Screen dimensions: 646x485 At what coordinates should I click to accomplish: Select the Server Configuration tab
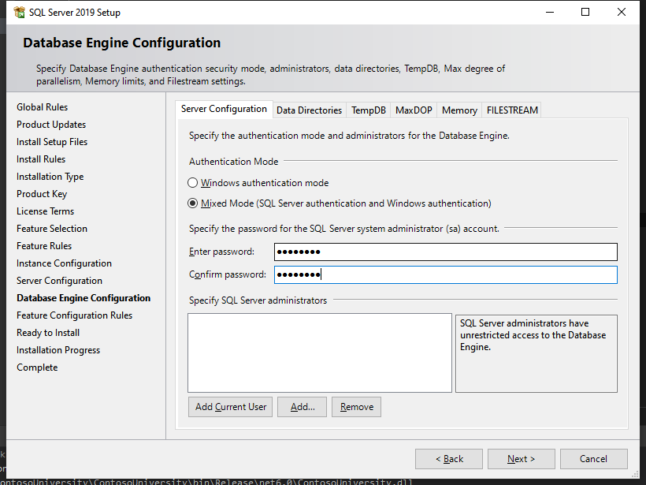coord(224,109)
